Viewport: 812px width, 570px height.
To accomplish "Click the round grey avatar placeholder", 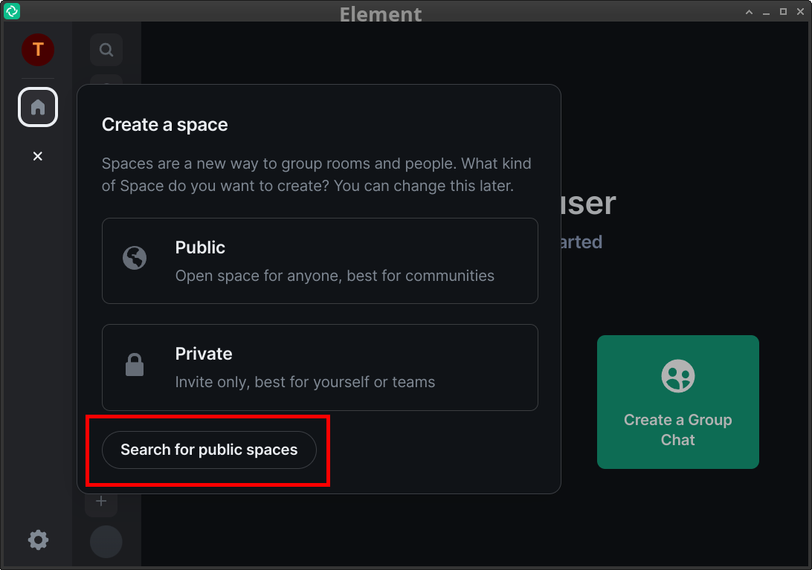I will (106, 542).
